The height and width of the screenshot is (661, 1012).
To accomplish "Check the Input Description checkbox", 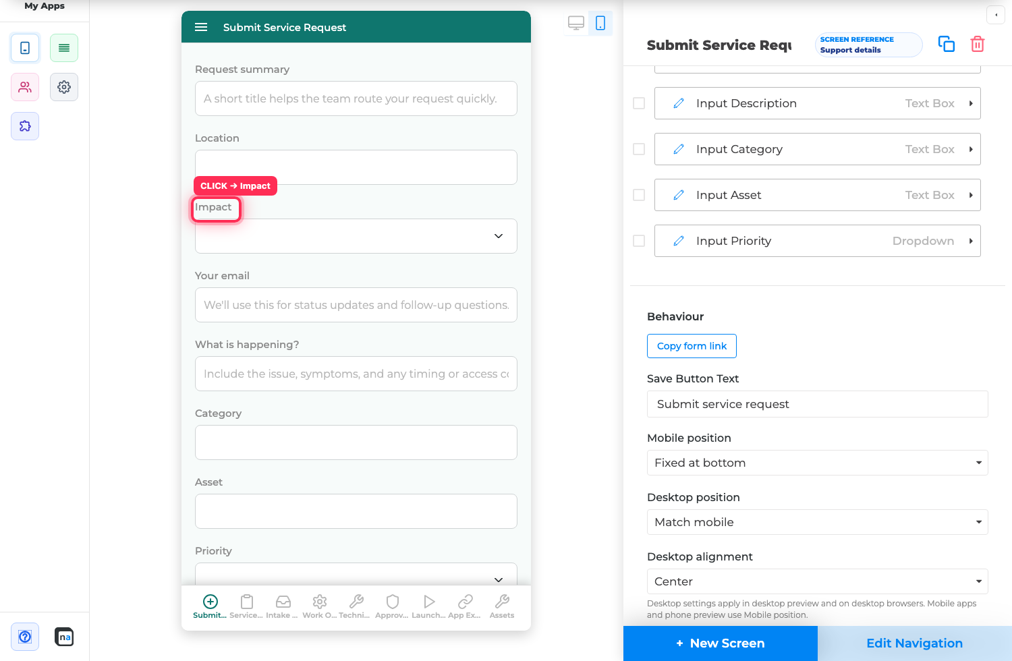I will coord(639,103).
